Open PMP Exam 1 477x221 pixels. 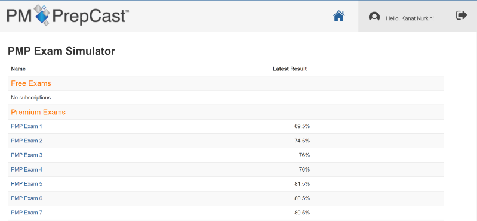[26, 126]
